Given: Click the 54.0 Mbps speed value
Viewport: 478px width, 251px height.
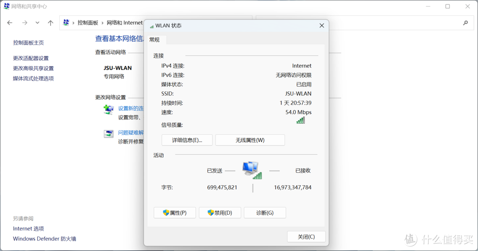Looking at the screenshot, I should [x=298, y=112].
